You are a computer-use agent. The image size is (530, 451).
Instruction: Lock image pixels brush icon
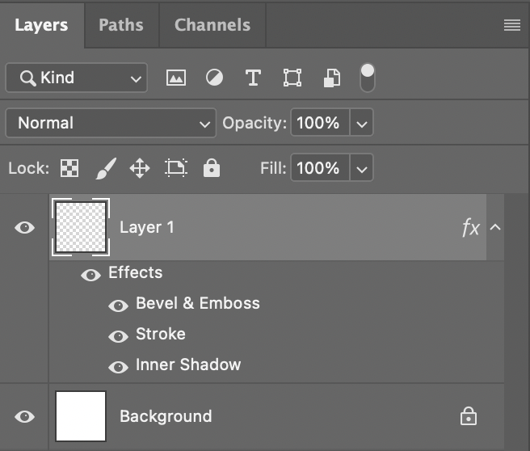coord(106,168)
